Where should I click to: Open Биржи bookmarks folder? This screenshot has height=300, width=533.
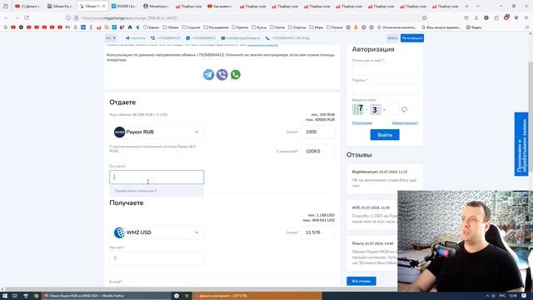pos(152,27)
